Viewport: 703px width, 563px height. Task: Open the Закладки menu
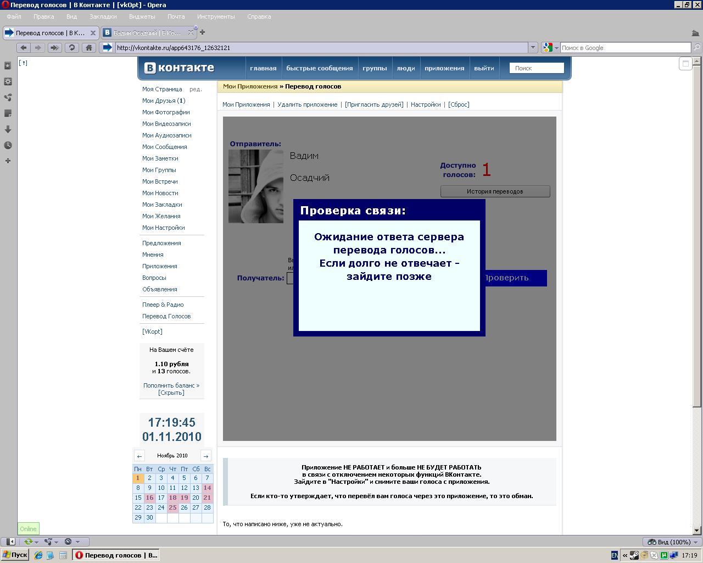[x=103, y=16]
